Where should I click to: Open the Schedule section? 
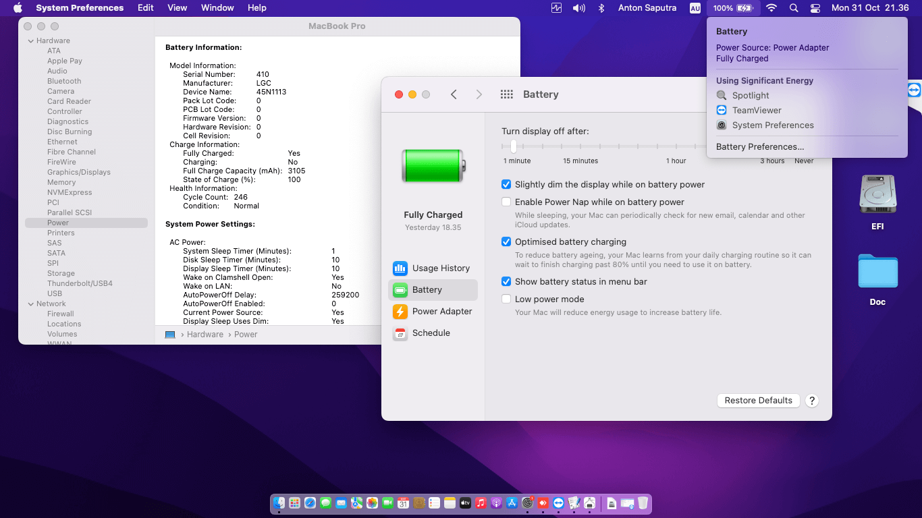pyautogui.click(x=432, y=333)
